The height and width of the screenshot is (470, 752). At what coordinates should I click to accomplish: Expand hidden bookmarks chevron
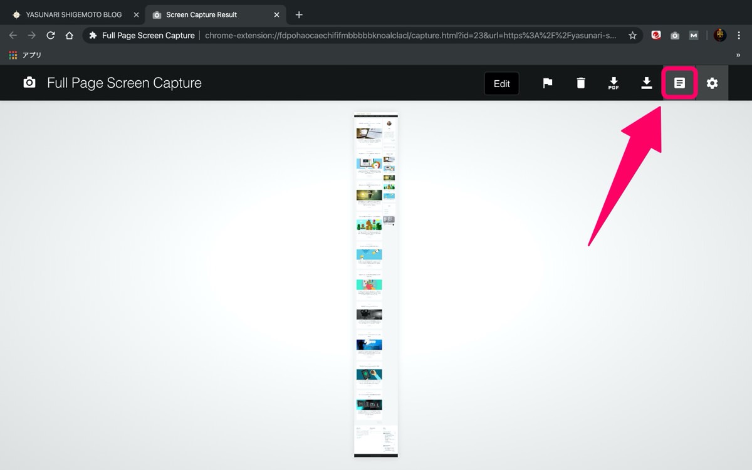[x=739, y=55]
